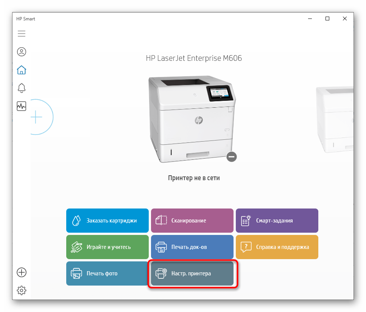Click the HP LaserJet Enterprise M606 printer image
This screenshot has height=312, width=366.
[x=192, y=118]
